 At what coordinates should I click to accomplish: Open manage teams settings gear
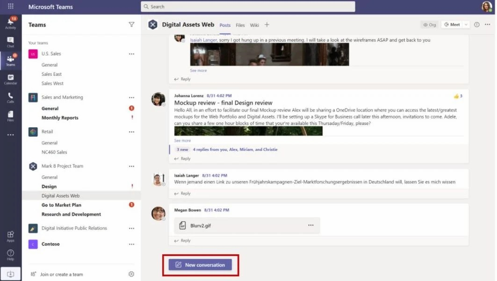[131, 274]
